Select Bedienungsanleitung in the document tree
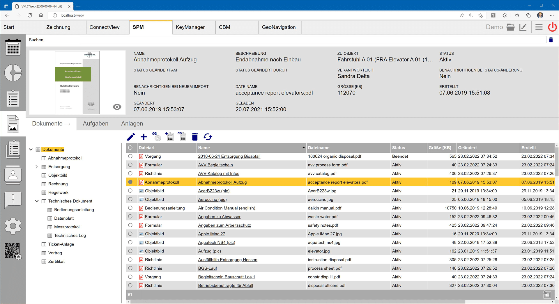The image size is (559, 304). pos(74,209)
